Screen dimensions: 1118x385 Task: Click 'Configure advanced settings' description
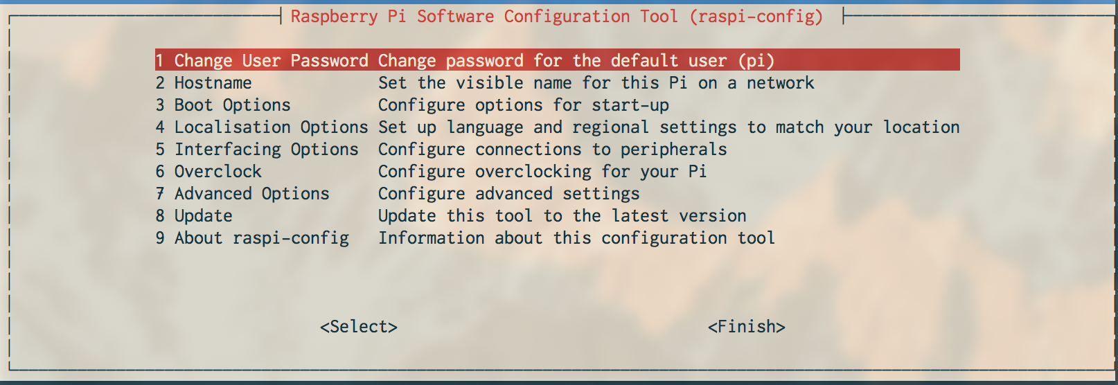pos(508,194)
